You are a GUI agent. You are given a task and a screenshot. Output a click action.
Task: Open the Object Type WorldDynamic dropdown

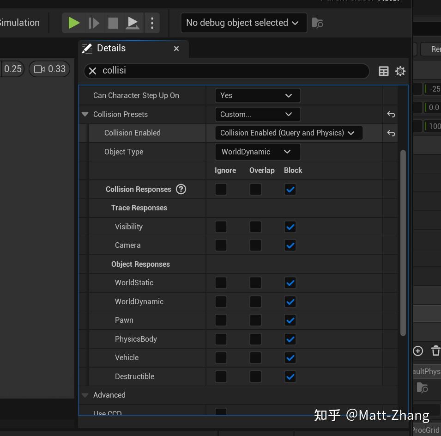click(257, 152)
